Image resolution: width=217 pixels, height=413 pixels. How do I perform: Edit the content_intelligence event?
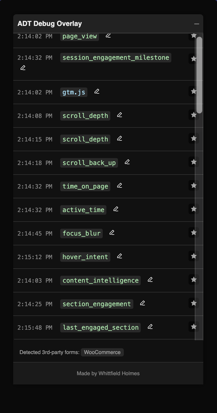click(150, 280)
